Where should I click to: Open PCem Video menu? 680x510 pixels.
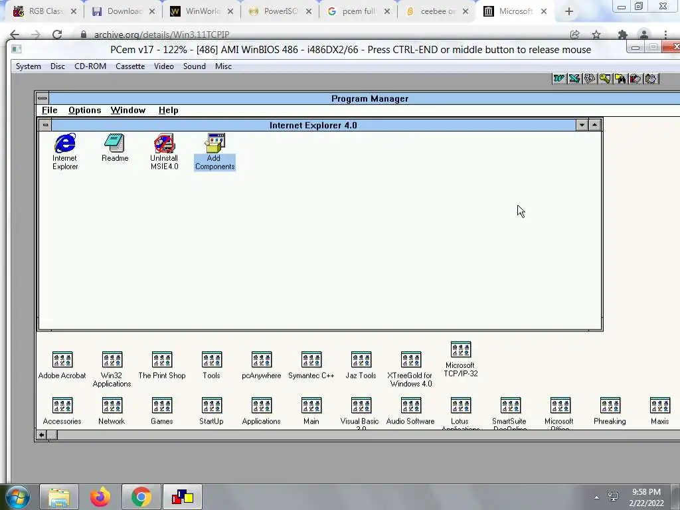coord(164,66)
